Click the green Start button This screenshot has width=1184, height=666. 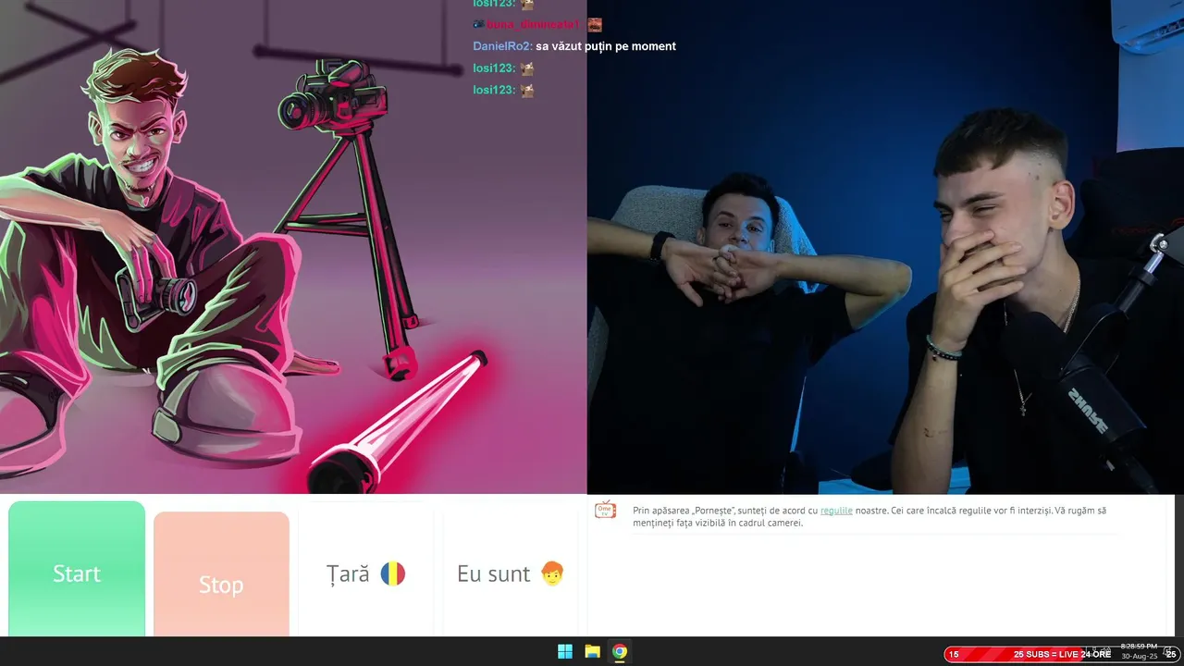coord(77,569)
